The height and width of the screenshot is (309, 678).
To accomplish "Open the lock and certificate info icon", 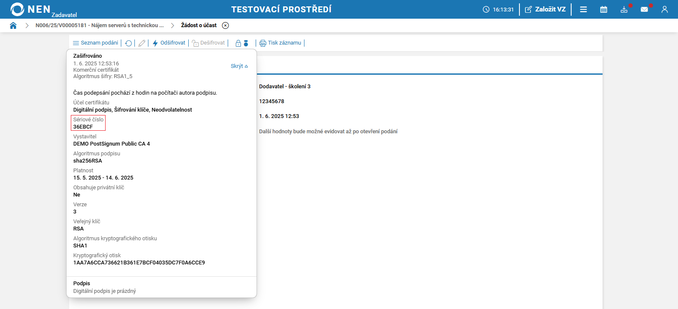I will coord(242,43).
